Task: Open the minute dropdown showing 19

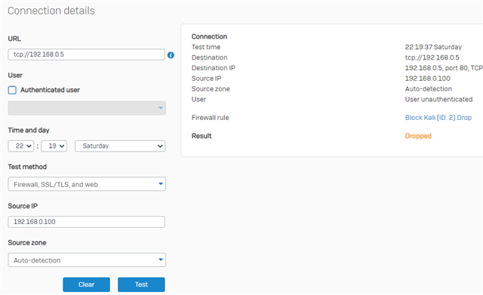Action: pos(54,146)
